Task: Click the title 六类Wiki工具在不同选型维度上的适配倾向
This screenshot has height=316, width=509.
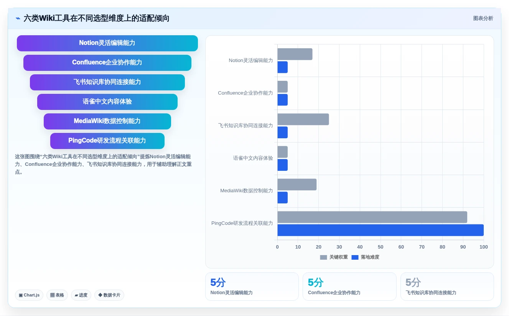Action: coord(97,18)
